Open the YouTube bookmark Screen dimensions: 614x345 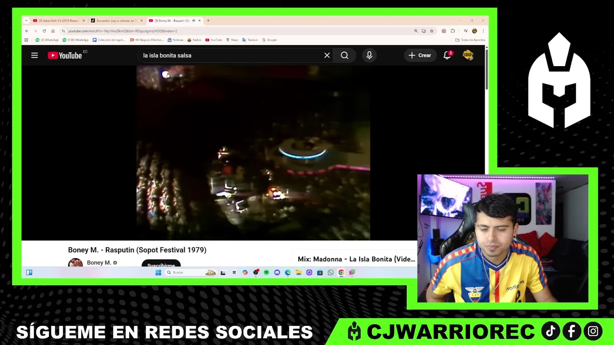(214, 40)
